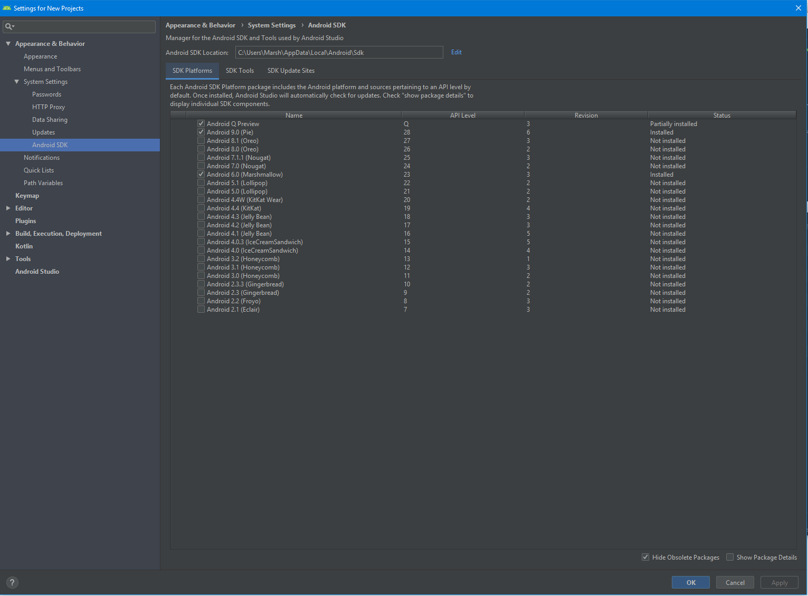The image size is (808, 596).
Task: Check the Android 5.1 (Lollipop) checkbox
Action: pyautogui.click(x=201, y=182)
